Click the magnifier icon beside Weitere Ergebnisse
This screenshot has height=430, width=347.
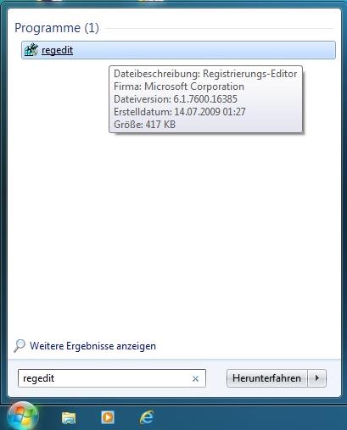tap(20, 345)
